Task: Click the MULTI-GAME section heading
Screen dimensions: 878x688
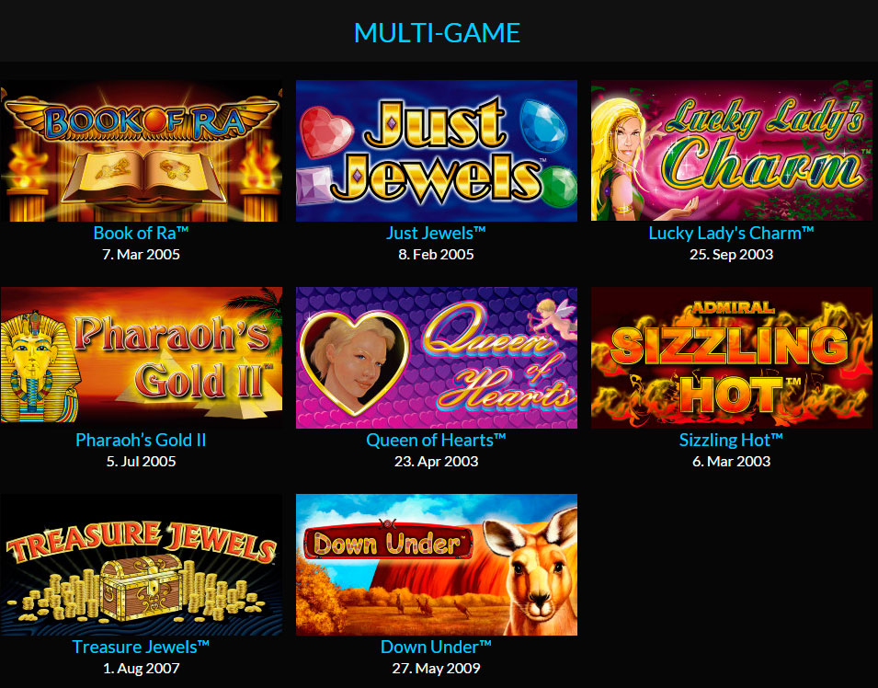Action: point(438,32)
